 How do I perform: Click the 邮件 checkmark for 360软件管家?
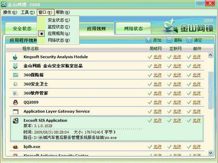click(x=189, y=93)
